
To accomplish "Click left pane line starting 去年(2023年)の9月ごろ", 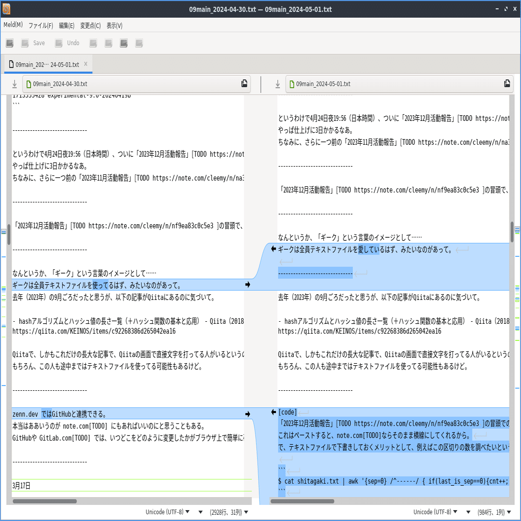I will click(x=114, y=297).
